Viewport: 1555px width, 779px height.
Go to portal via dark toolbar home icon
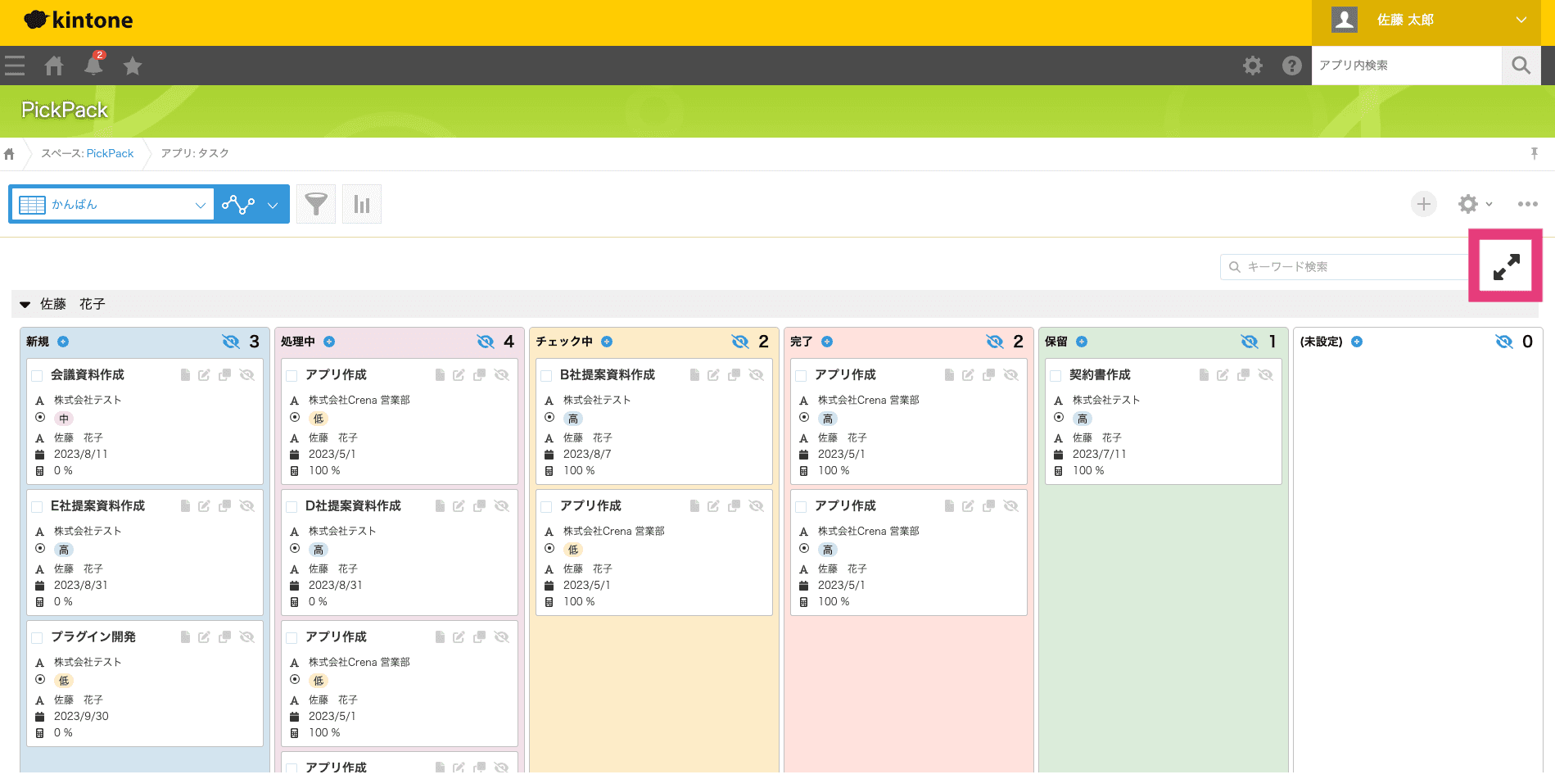point(54,66)
